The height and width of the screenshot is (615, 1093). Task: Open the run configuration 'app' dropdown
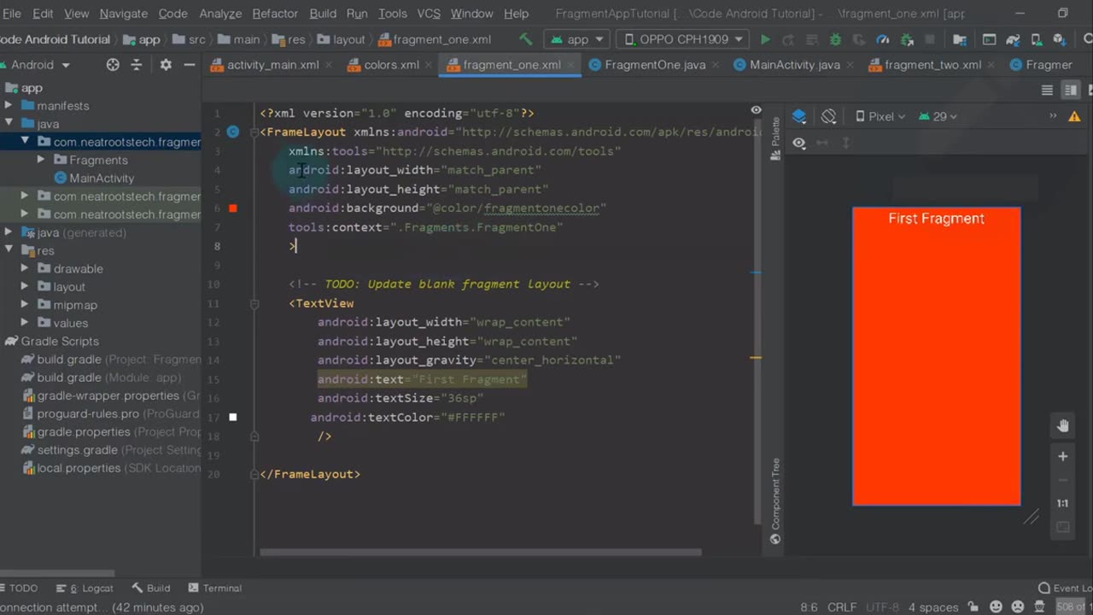click(x=578, y=39)
